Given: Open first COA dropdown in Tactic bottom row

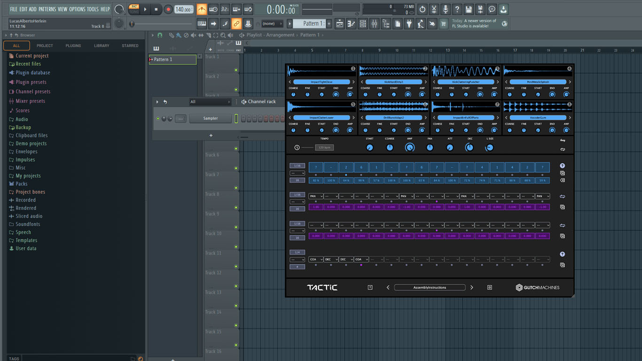Looking at the screenshot, I should pyautogui.click(x=316, y=259).
